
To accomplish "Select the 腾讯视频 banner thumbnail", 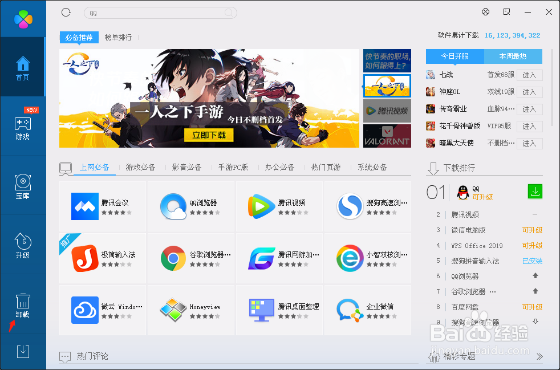I will 387,111.
